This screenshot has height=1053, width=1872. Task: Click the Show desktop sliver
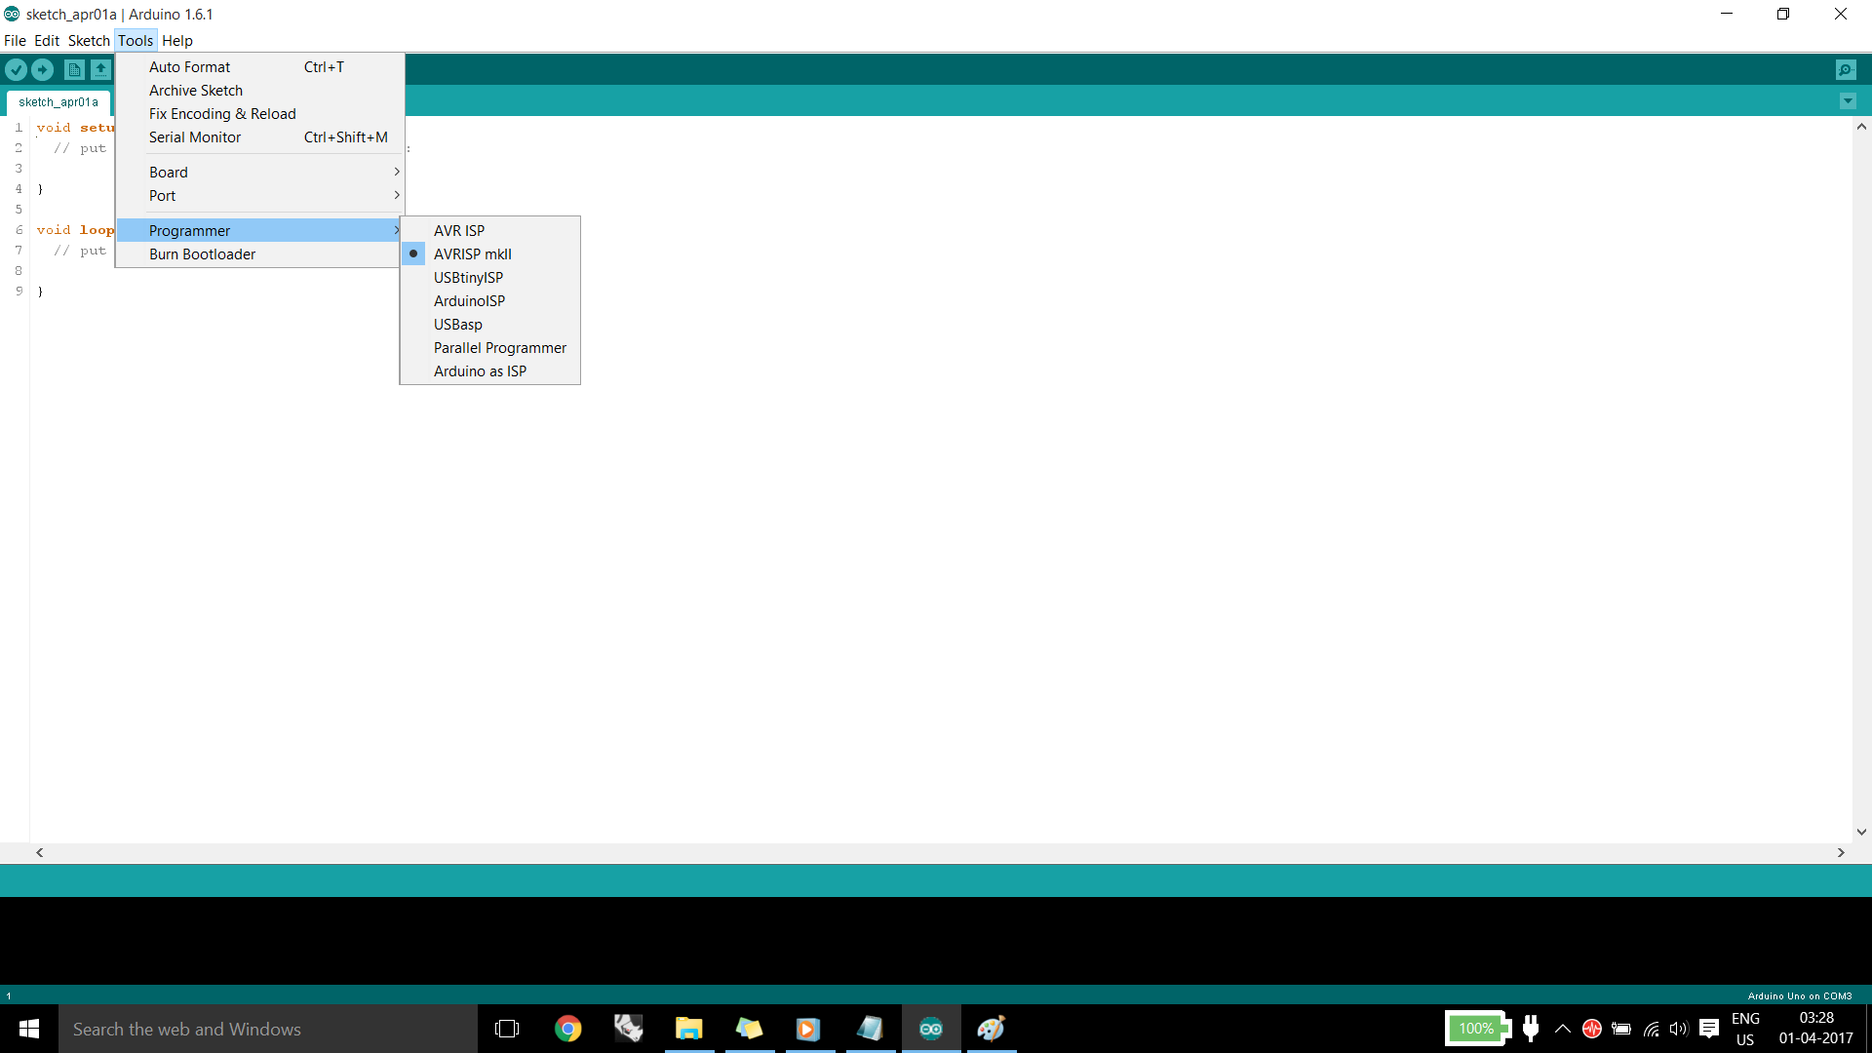click(1868, 1029)
